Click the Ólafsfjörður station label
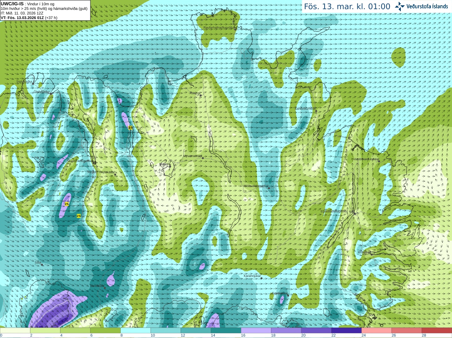This screenshot has height=338, width=452. tap(42, 92)
